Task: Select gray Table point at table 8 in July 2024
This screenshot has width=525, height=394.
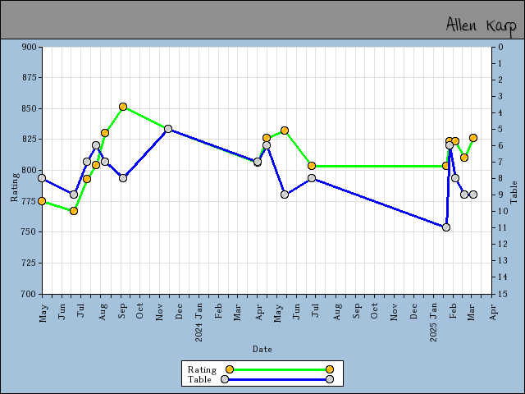Action: [312, 178]
